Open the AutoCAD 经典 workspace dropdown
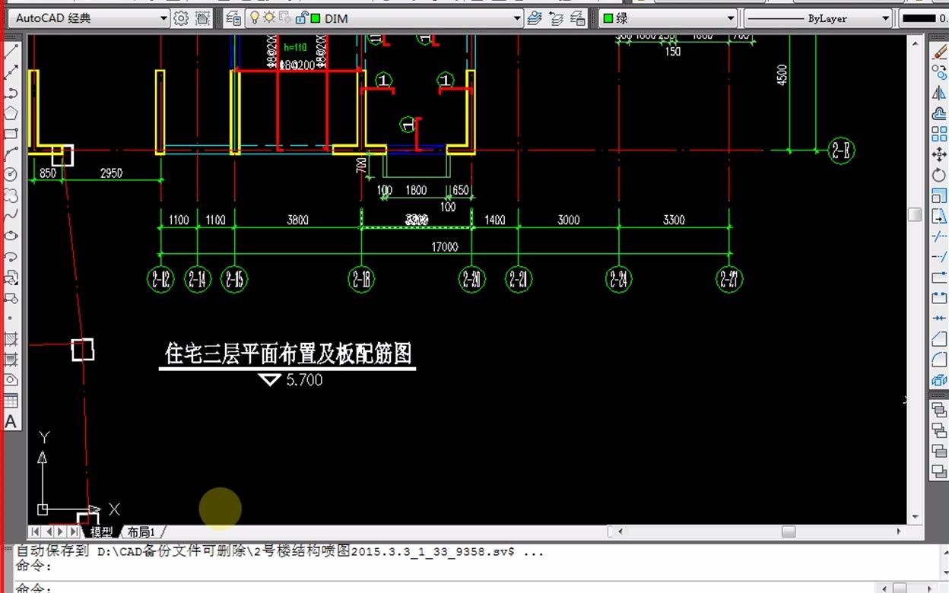The height and width of the screenshot is (593, 949). click(x=90, y=18)
